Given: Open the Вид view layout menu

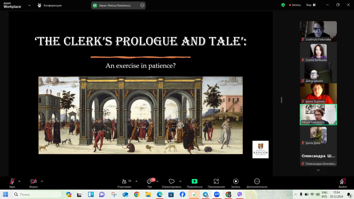Looking at the screenshot, I should coord(311,5).
